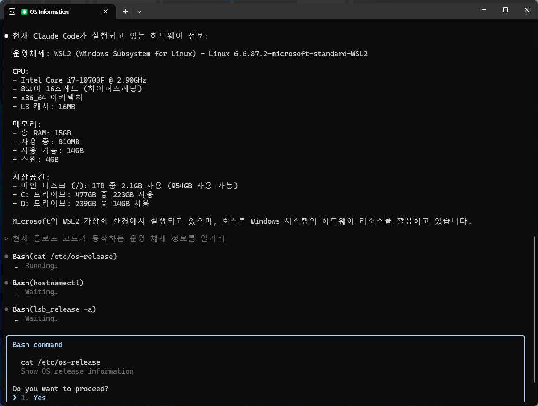Click the Microsoft의 WSL2 가상화 summary line
538x406 pixels.
242,221
